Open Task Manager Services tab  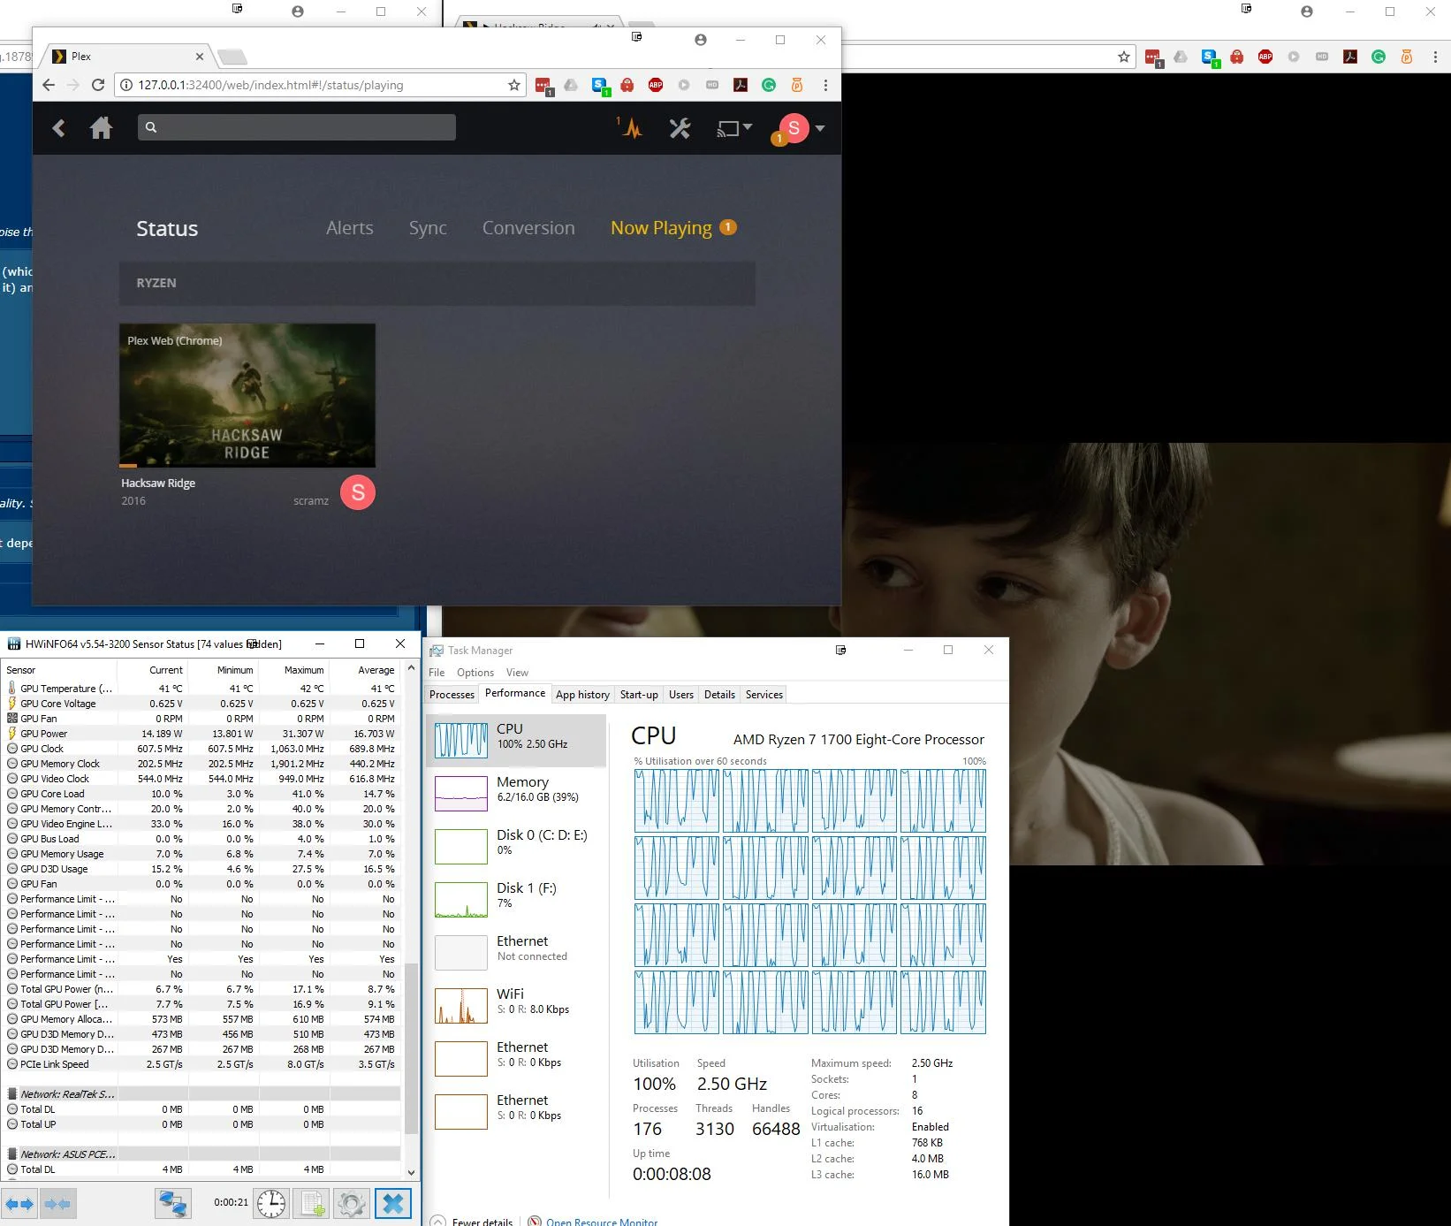[x=763, y=695]
